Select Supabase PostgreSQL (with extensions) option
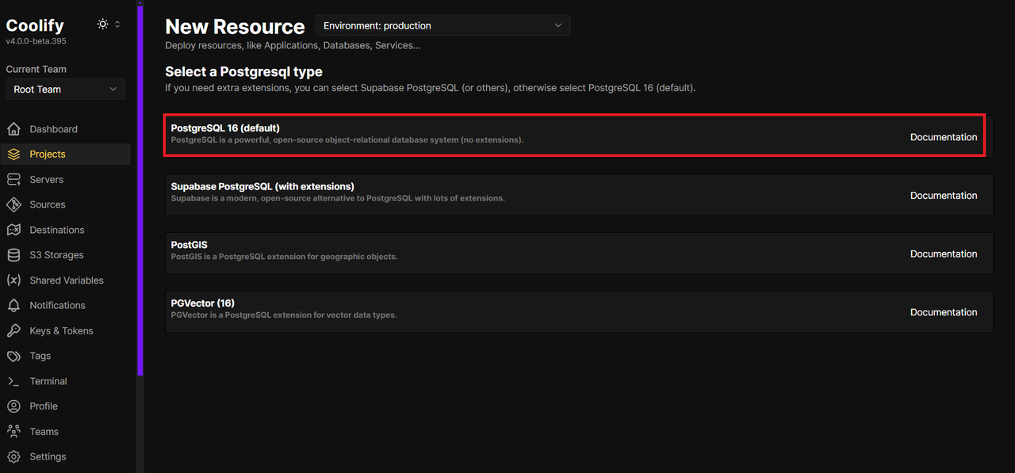The height and width of the screenshot is (473, 1015). 579,195
